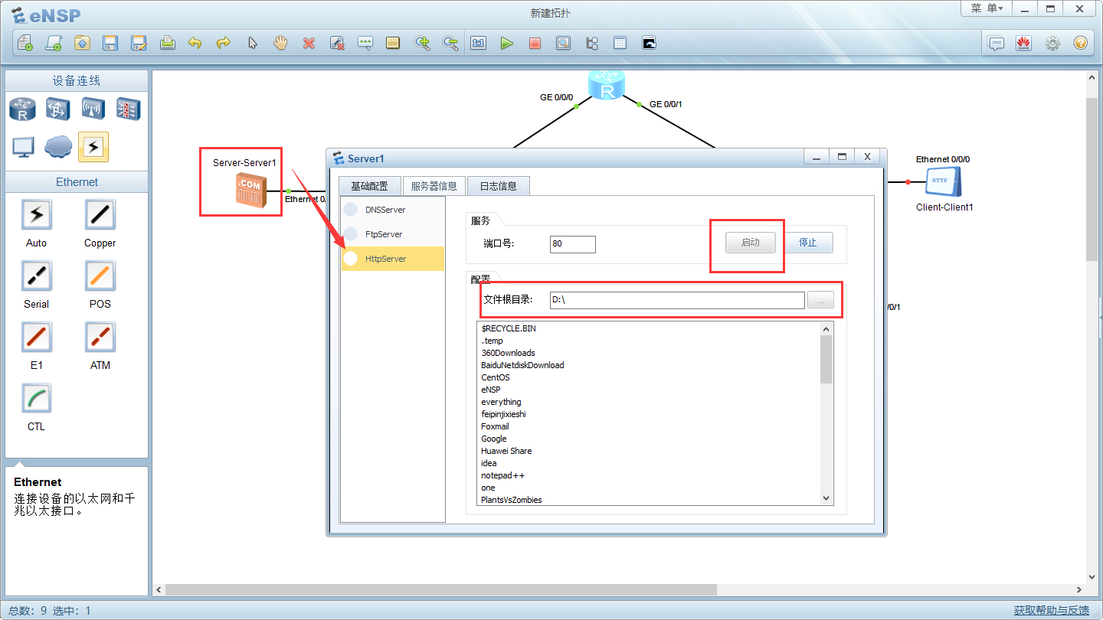Start all devices with green play icon
Viewport: 1103px width, 620px height.
506,44
